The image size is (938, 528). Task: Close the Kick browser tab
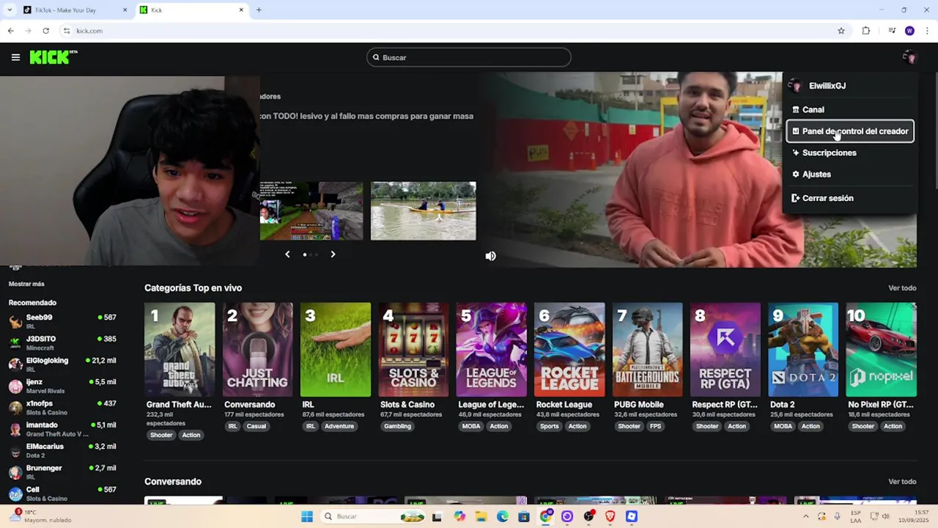point(241,10)
